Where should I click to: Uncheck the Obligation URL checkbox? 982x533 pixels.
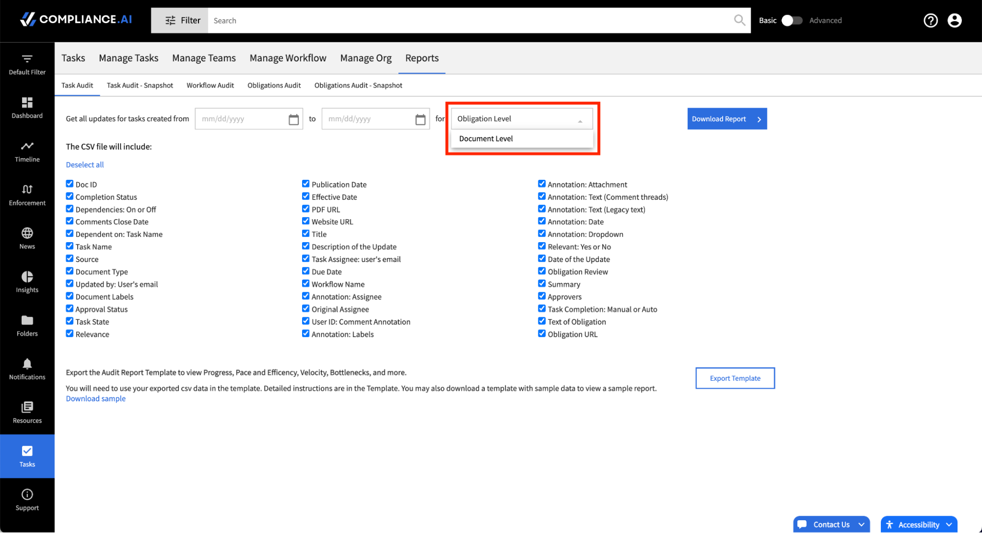(x=542, y=334)
